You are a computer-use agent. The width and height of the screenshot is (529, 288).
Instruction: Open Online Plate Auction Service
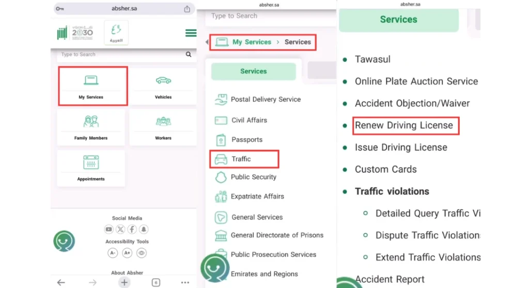(x=416, y=81)
